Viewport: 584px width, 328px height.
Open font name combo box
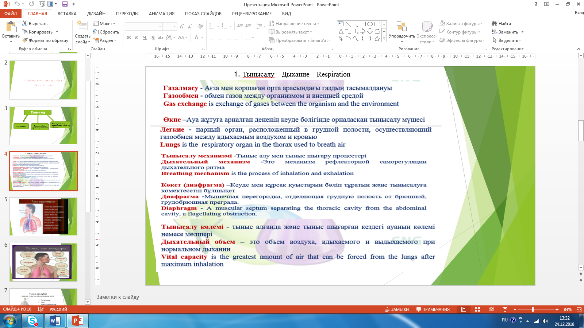pyautogui.click(x=143, y=27)
